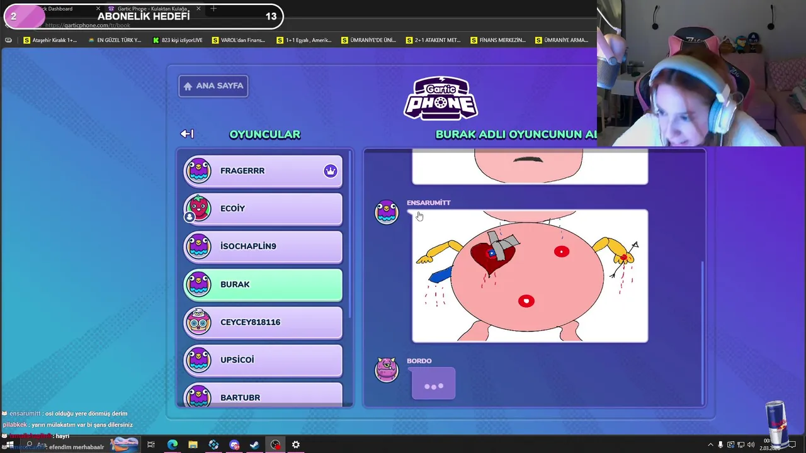Click ENSARUMİTT's avatar in the album
Viewport: 806px width, 453px height.
click(387, 212)
